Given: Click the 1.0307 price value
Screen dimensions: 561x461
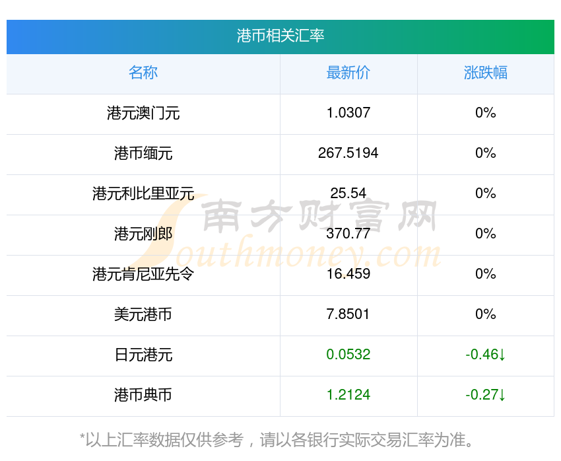Looking at the screenshot, I should (348, 113).
